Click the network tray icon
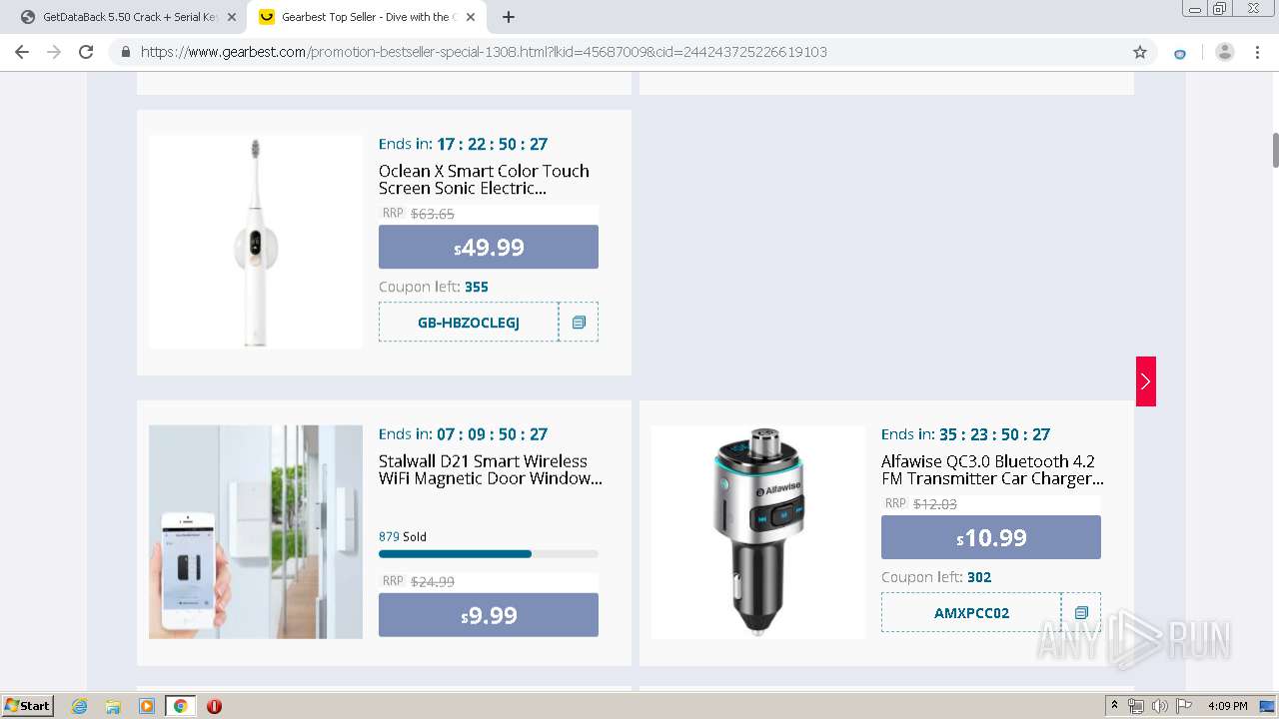This screenshot has width=1279, height=719. (1136, 706)
